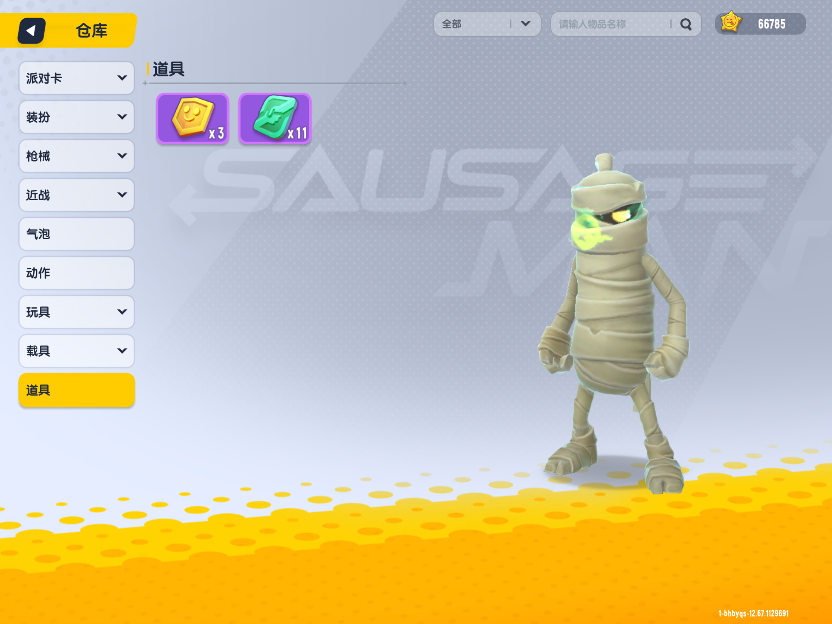Click the 道具 section heading
The width and height of the screenshot is (832, 624).
click(x=168, y=69)
